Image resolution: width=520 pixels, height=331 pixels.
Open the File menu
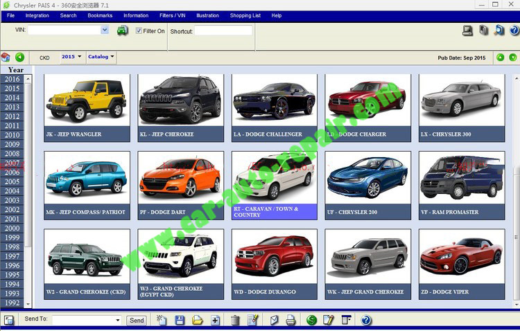click(x=10, y=15)
